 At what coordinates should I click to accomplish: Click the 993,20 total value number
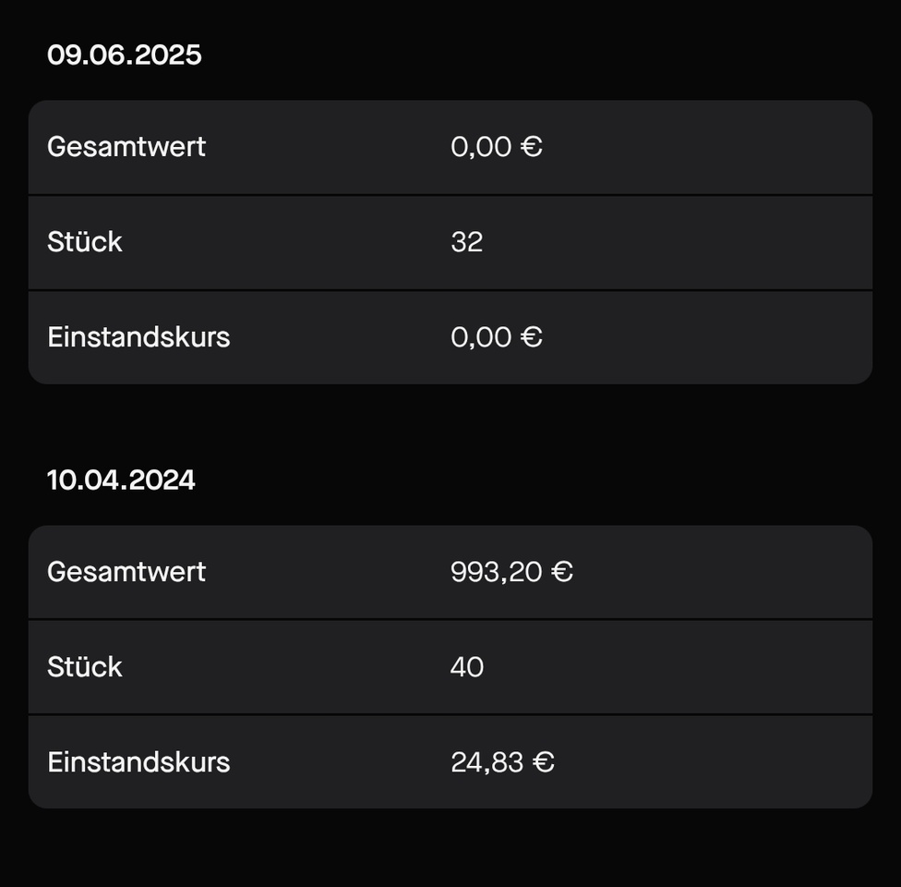(497, 572)
